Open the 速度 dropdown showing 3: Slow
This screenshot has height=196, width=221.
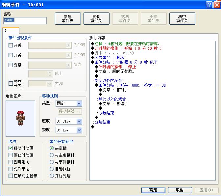(69, 121)
